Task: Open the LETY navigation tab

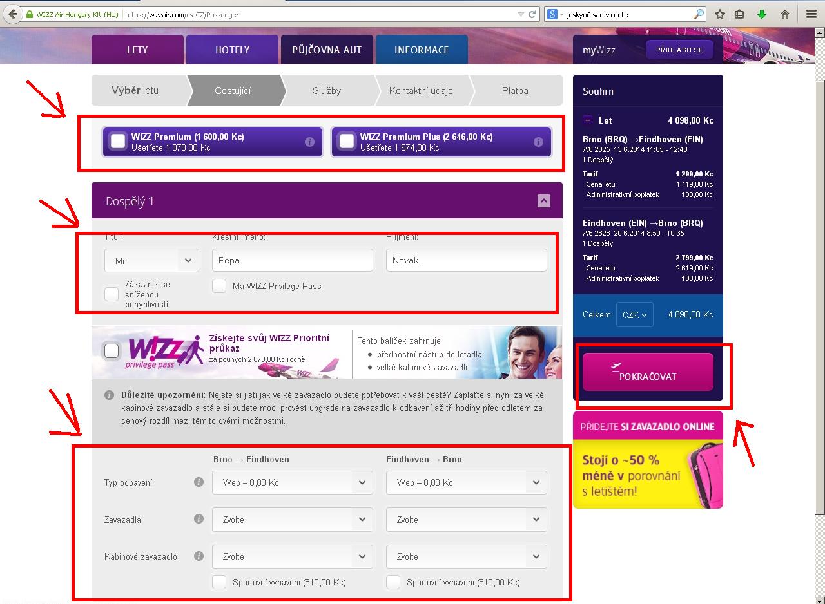Action: coord(137,50)
